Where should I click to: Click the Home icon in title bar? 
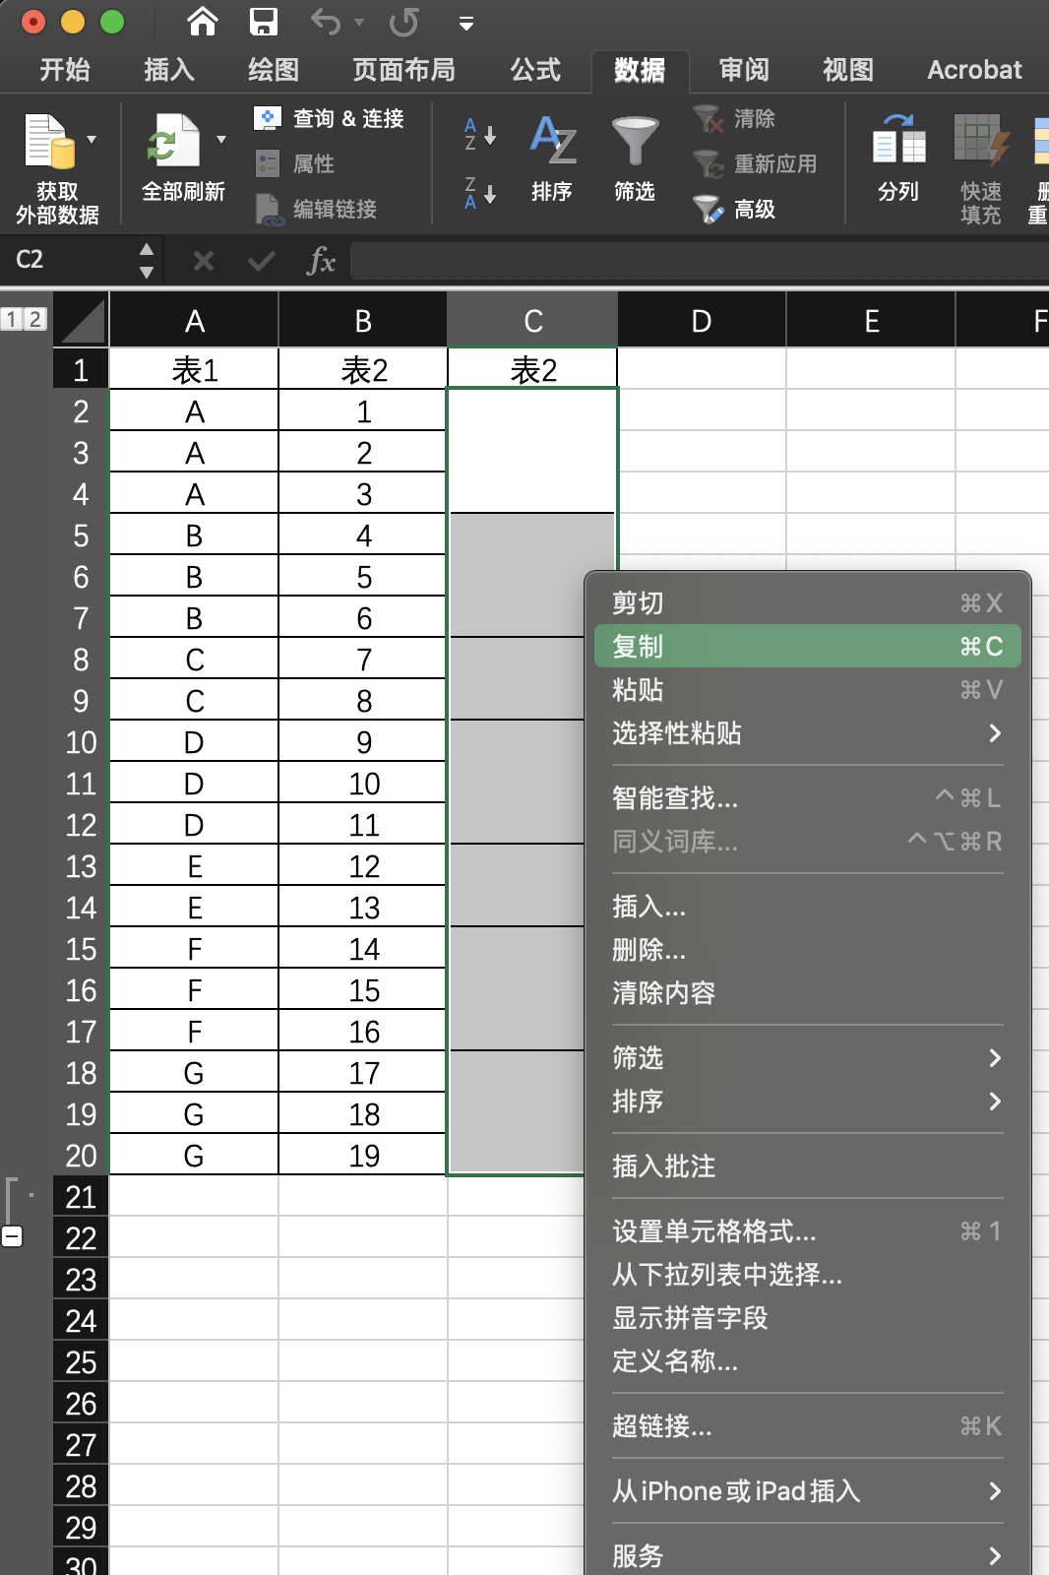click(203, 21)
